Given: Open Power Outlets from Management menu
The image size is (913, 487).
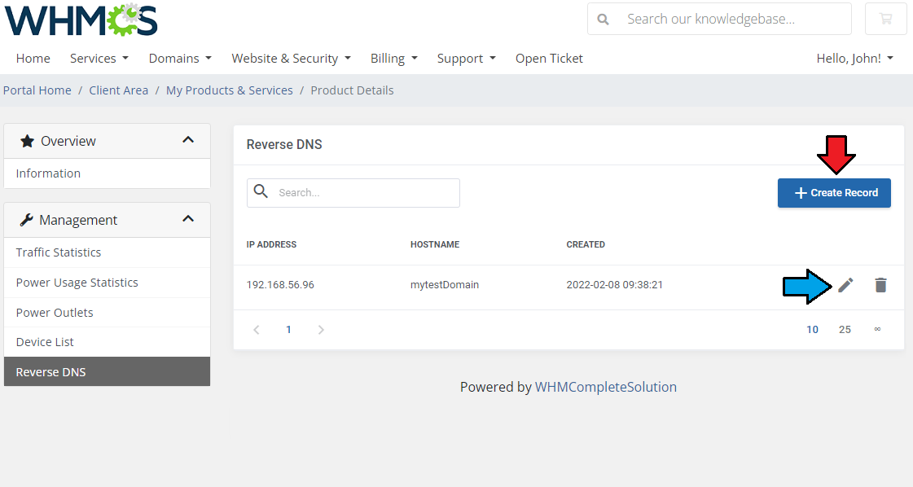Looking at the screenshot, I should point(55,313).
